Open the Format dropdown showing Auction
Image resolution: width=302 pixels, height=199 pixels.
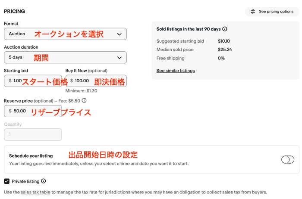(65, 34)
